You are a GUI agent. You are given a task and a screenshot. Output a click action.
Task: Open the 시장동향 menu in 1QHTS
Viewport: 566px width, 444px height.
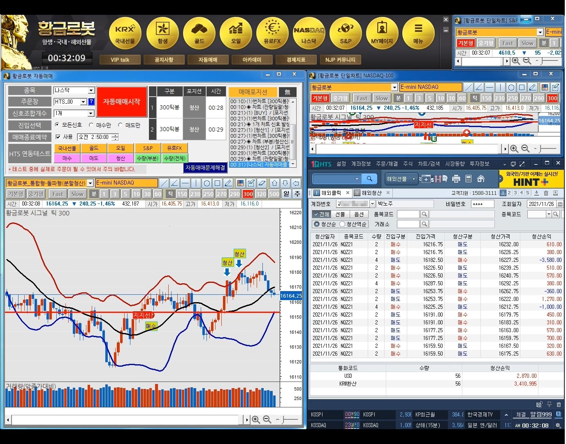coord(455,164)
